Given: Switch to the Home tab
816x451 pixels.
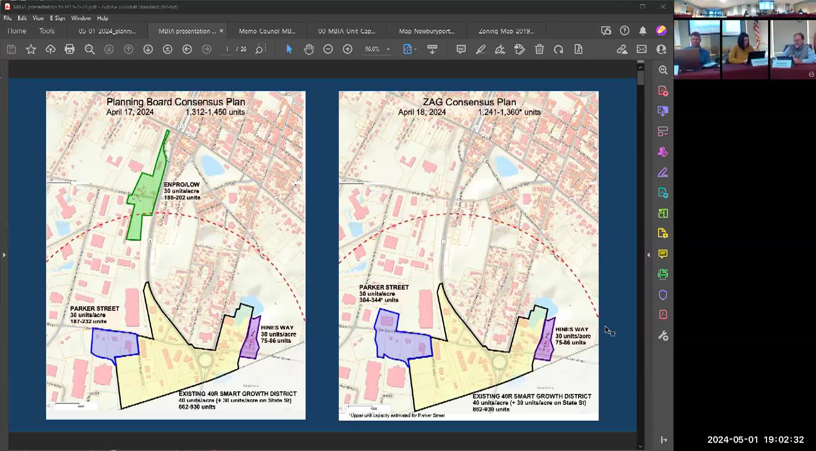Looking at the screenshot, I should 17,31.
